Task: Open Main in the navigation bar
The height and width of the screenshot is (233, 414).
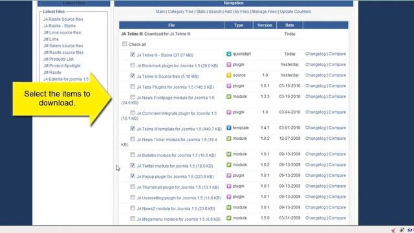Action: tap(160, 12)
